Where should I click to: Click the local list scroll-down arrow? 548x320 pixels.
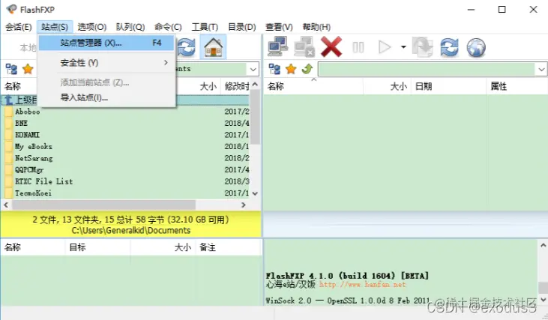point(255,193)
